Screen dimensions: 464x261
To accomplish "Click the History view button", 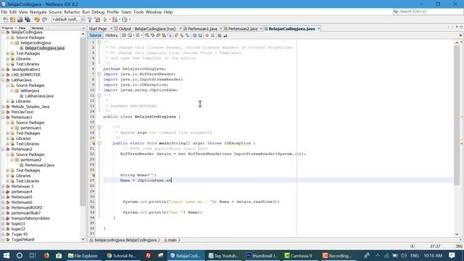I will pos(112,36).
